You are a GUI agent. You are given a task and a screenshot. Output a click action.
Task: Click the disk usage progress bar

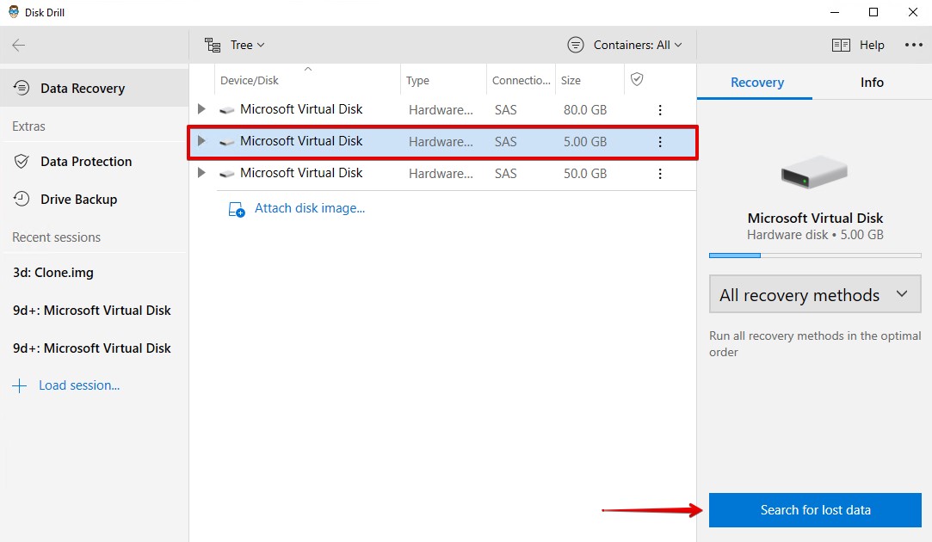[x=815, y=256]
